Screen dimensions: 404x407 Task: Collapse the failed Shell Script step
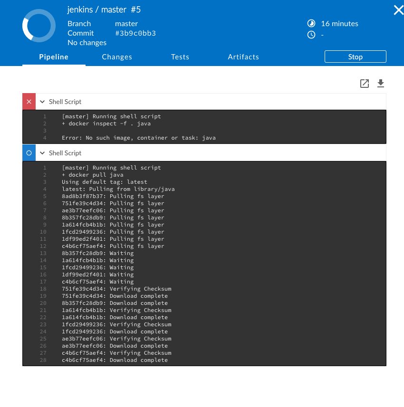[x=43, y=102]
